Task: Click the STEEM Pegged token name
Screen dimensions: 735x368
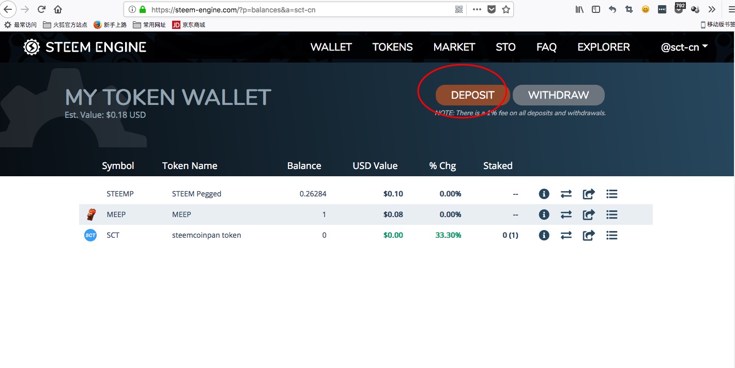Action: coord(196,194)
